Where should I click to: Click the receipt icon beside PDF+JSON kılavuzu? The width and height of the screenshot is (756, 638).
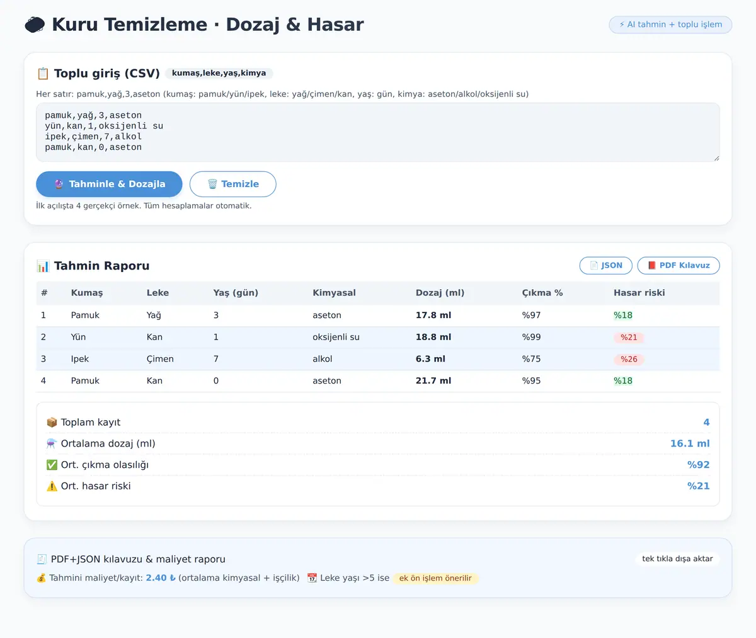click(x=42, y=559)
